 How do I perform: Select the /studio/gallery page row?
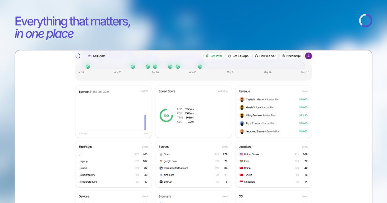point(114,175)
